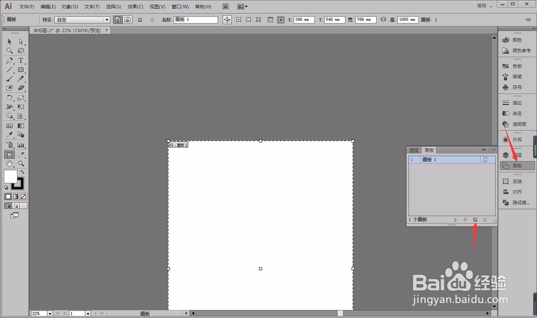Select the Blend tool
Image resolution: width=537 pixels, height=318 pixels.
[x=21, y=135]
